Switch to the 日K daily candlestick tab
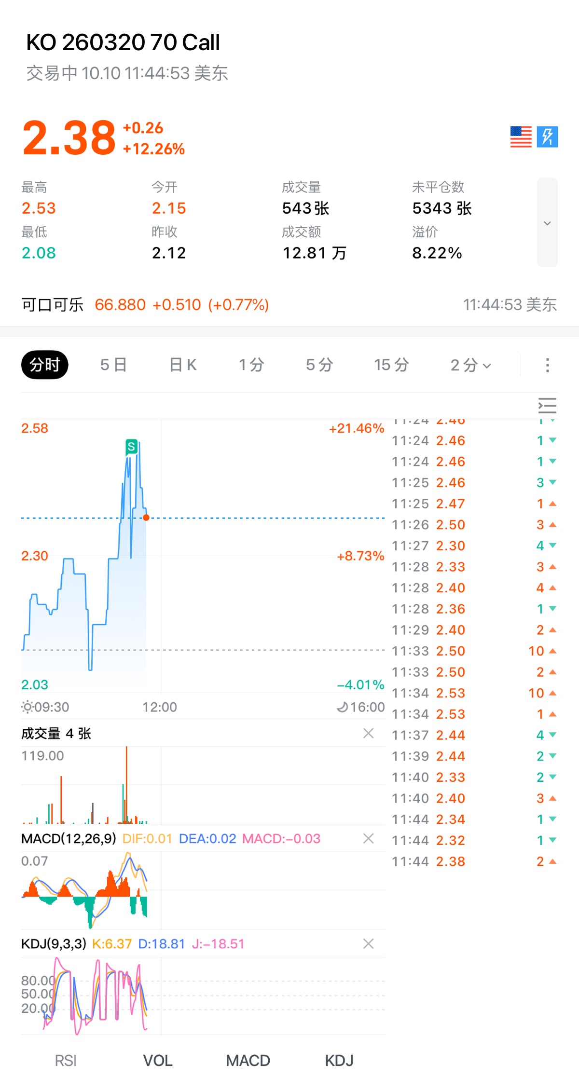Viewport: 579px width, 1091px height. (x=183, y=365)
